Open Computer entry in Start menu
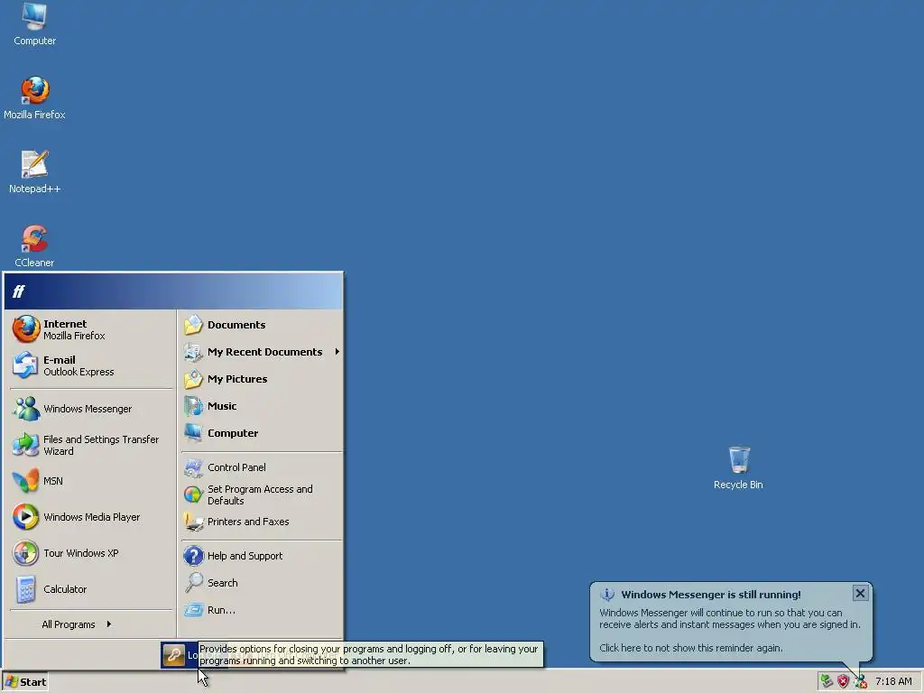This screenshot has width=924, height=693. (x=261, y=433)
